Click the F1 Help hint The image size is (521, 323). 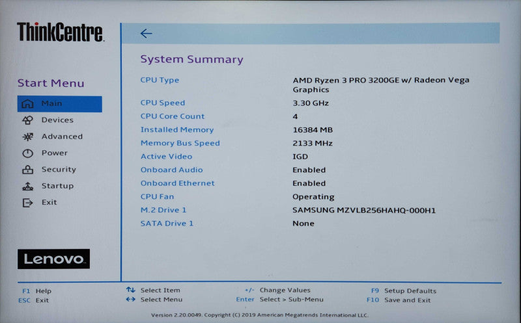pyautogui.click(x=36, y=291)
